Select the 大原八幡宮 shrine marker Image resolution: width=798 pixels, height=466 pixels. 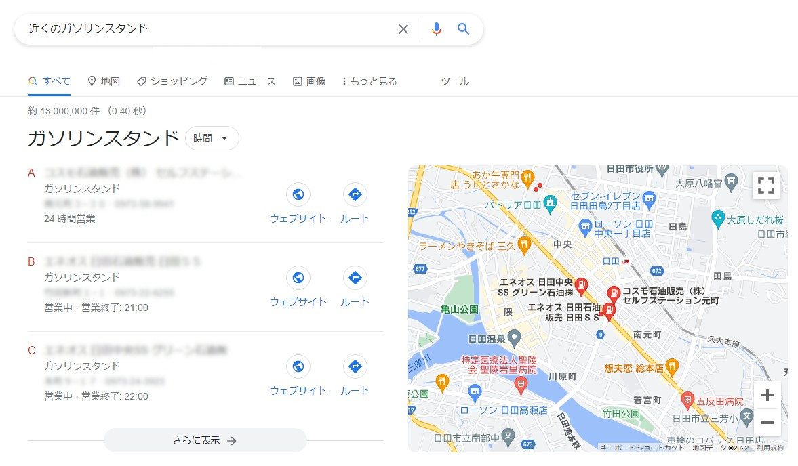[731, 182]
